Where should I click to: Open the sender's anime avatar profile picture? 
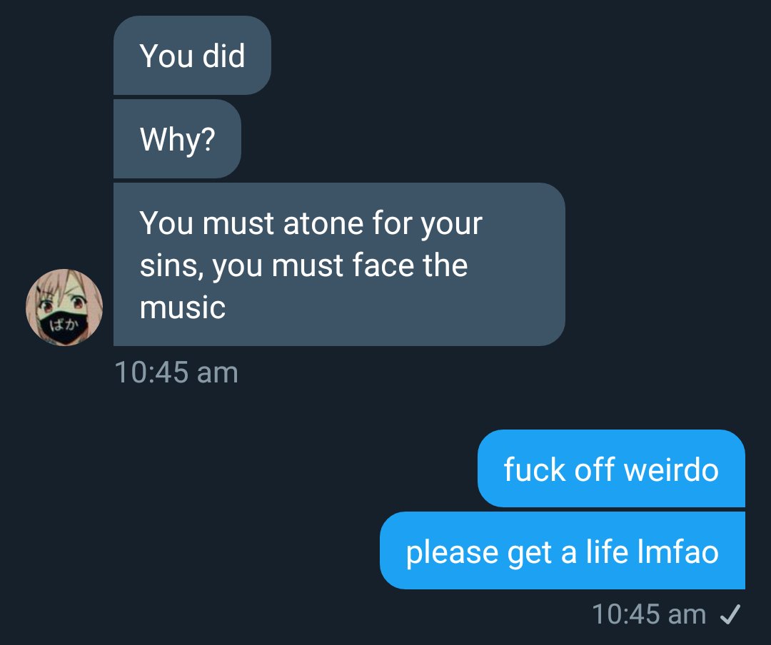[x=64, y=308]
